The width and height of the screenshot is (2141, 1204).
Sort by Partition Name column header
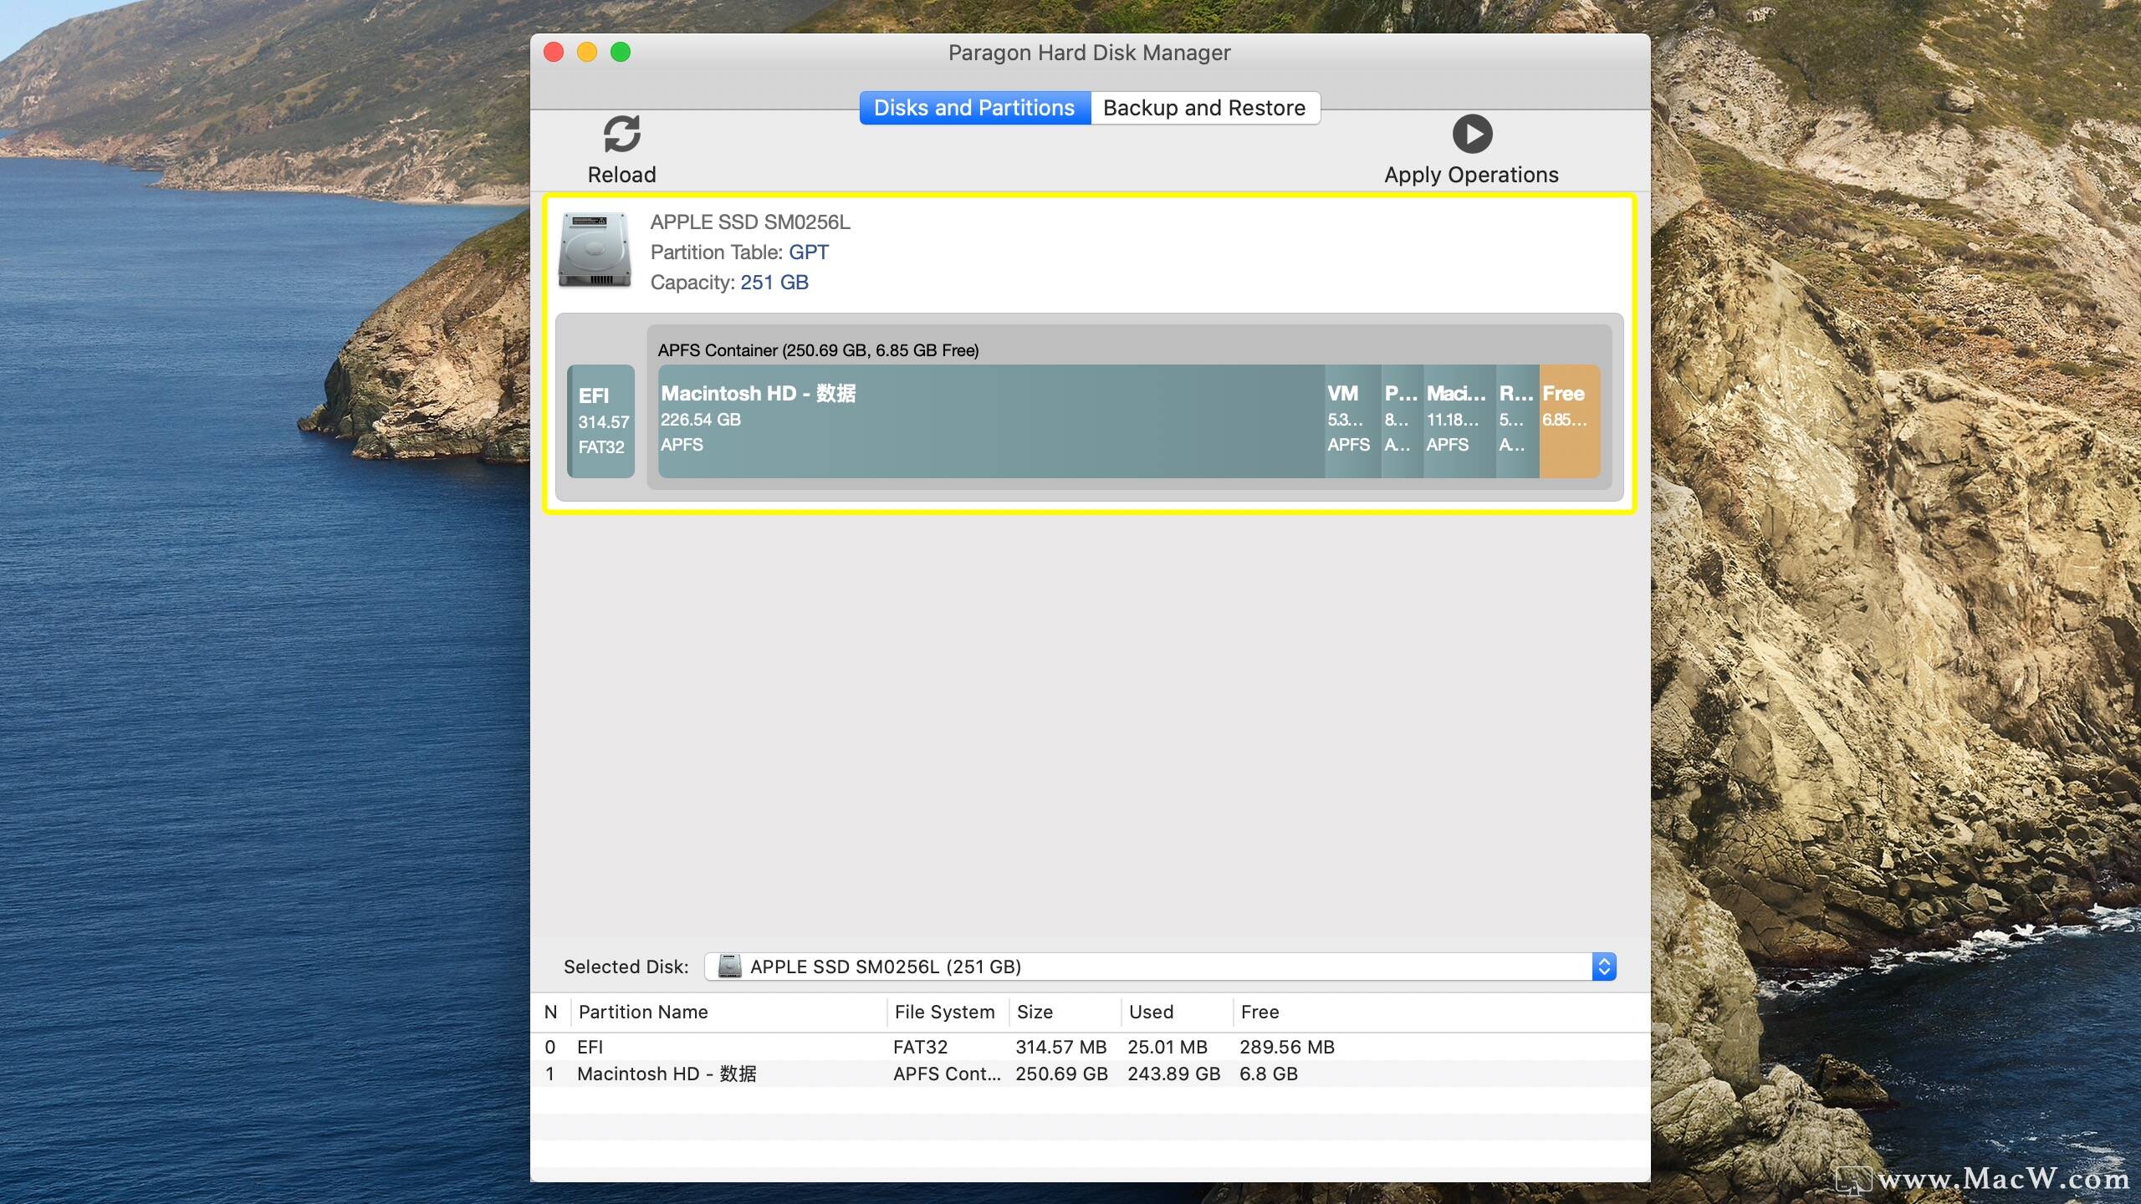pyautogui.click(x=728, y=1012)
